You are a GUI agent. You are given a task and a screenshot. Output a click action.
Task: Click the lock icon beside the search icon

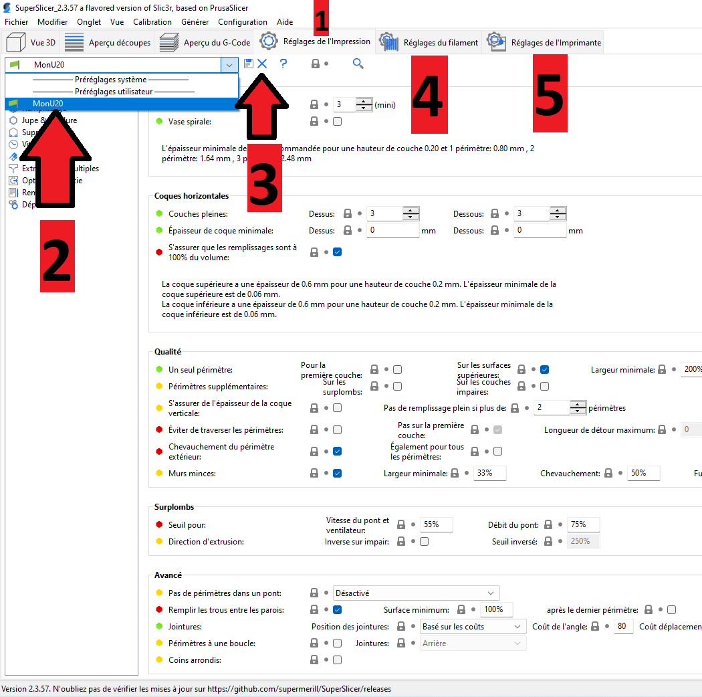[x=316, y=64]
